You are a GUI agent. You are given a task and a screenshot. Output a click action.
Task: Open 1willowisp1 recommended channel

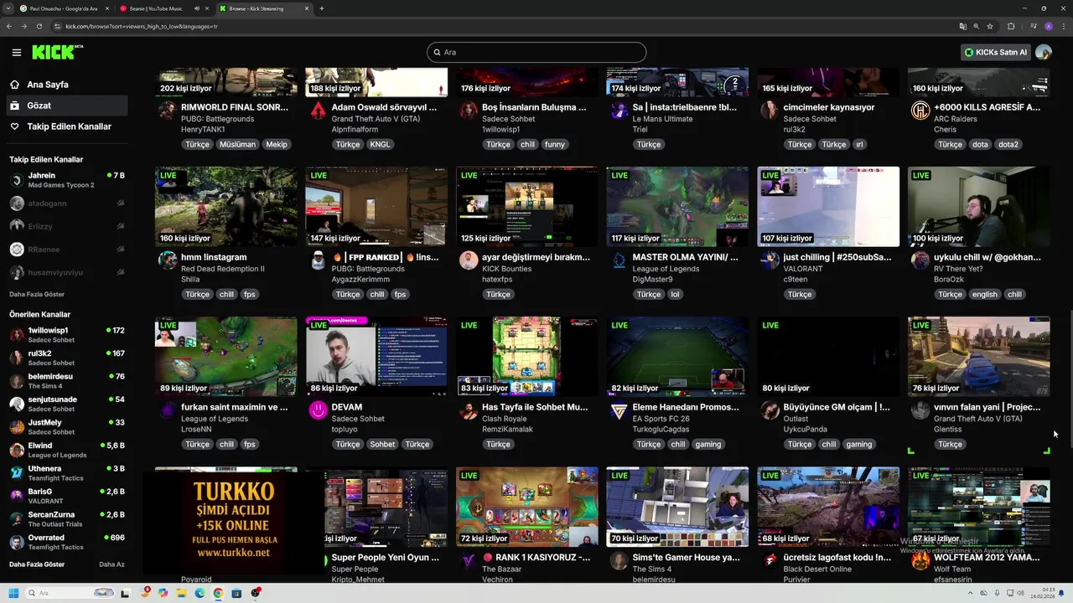67,335
